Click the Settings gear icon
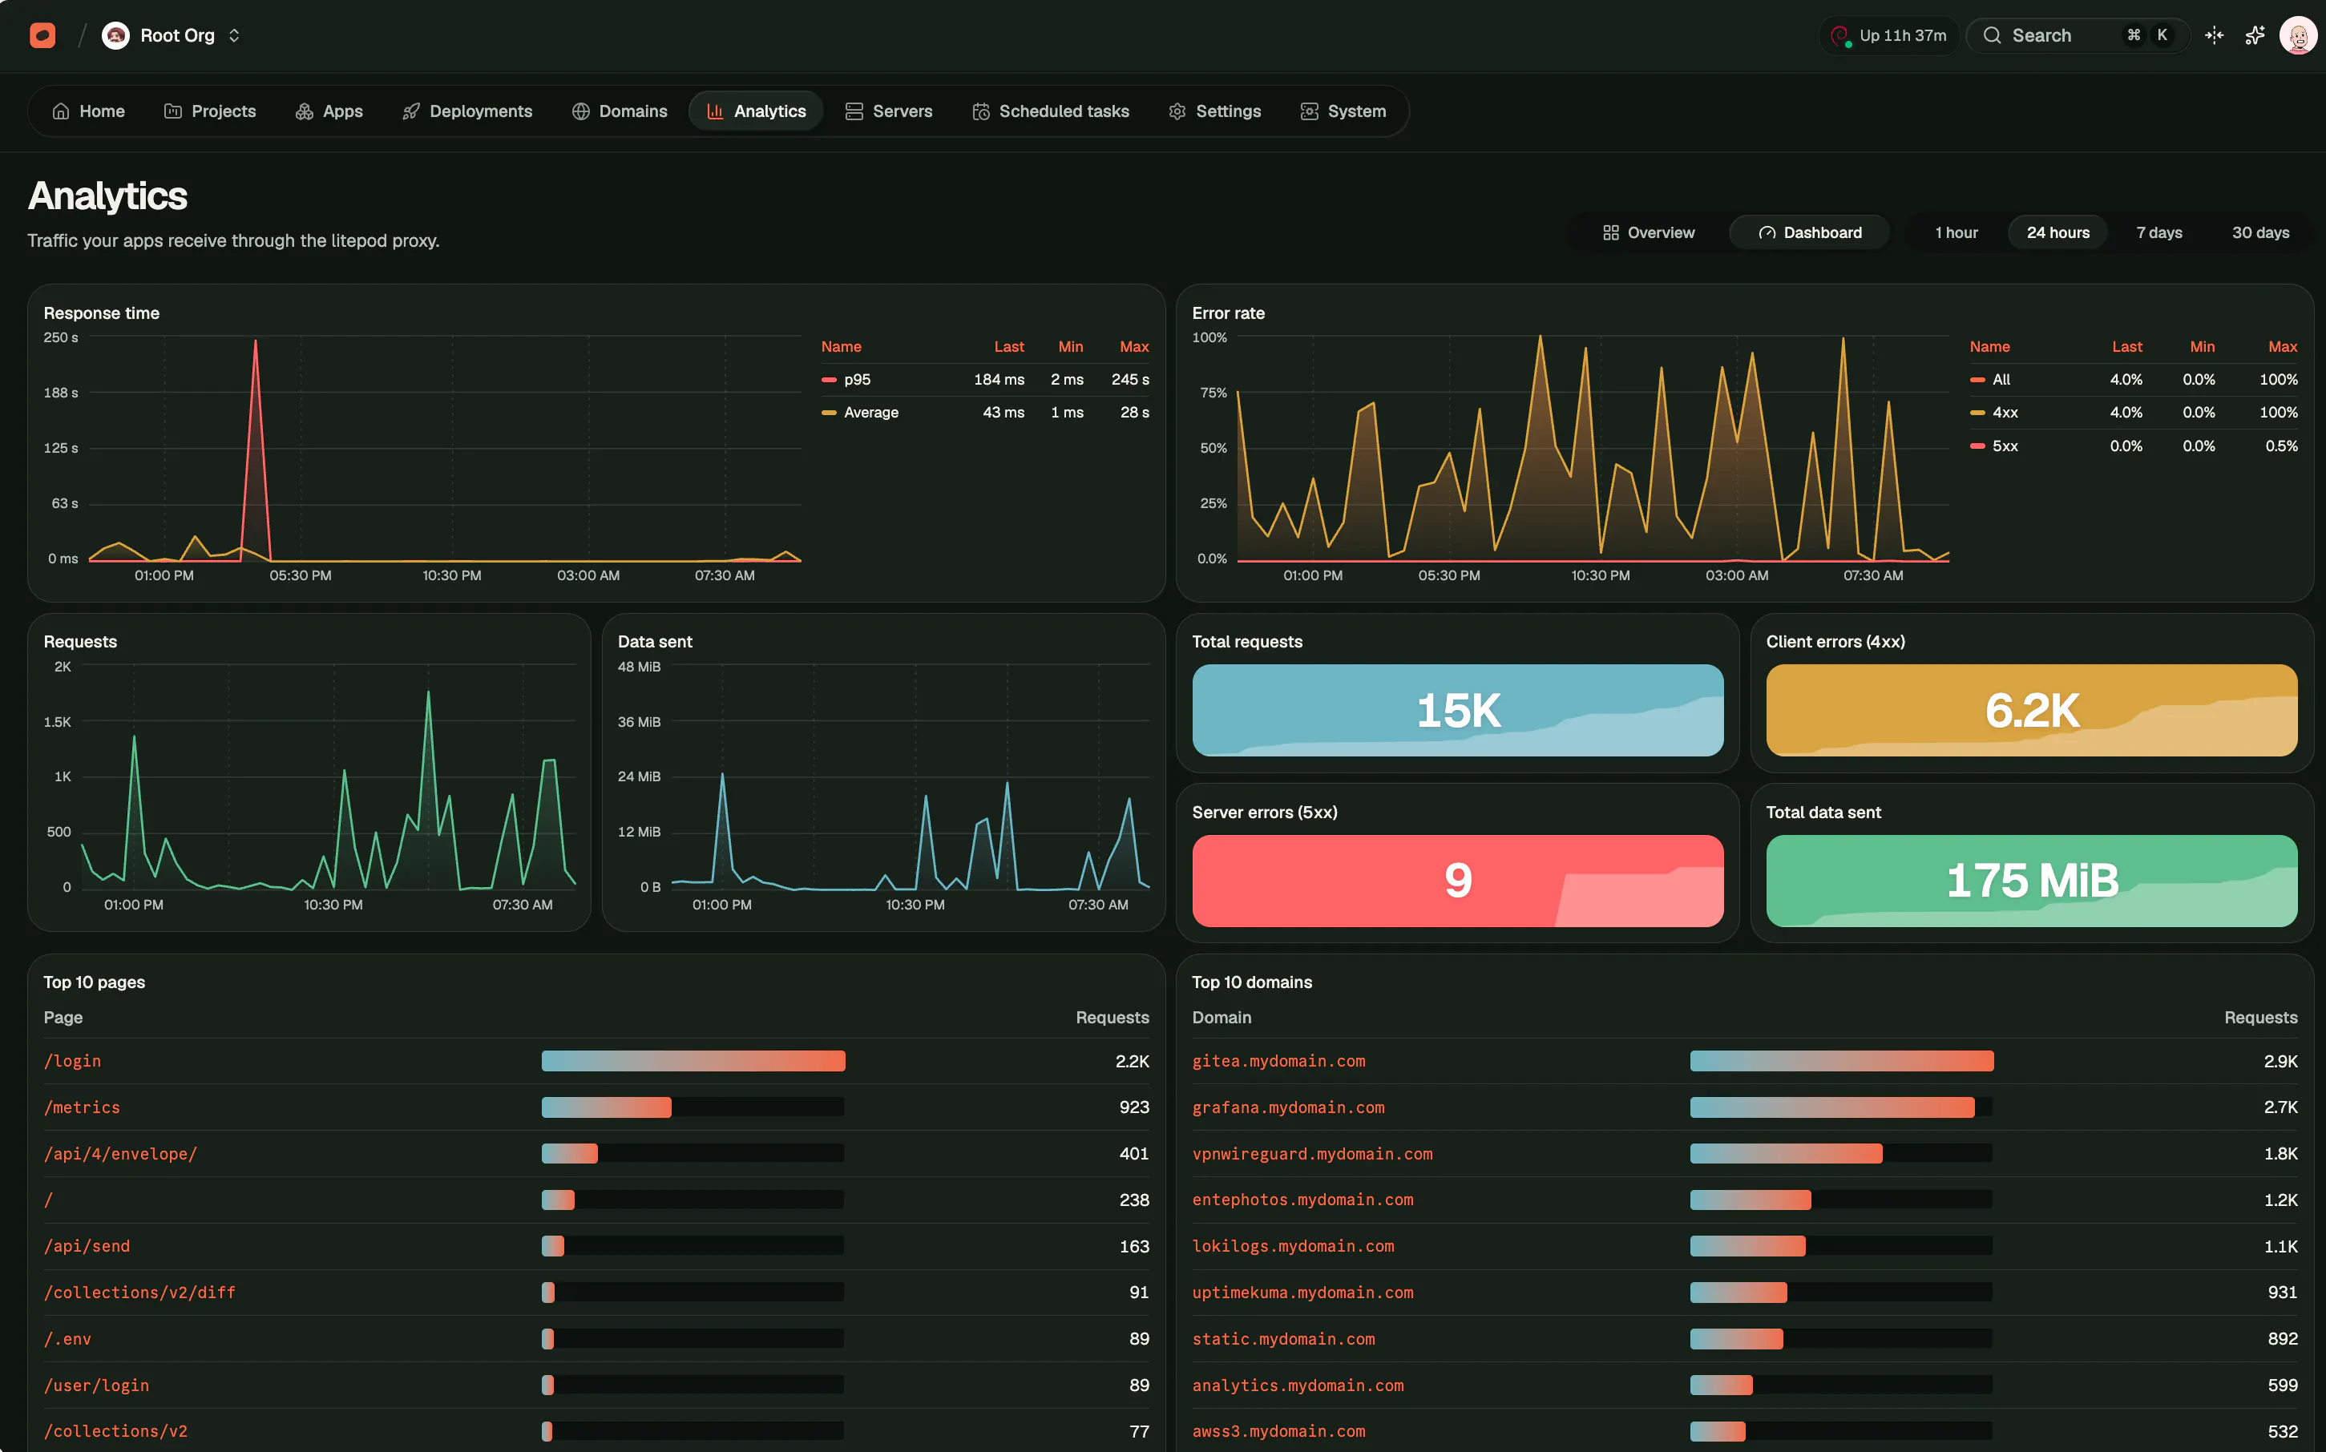 click(1177, 111)
